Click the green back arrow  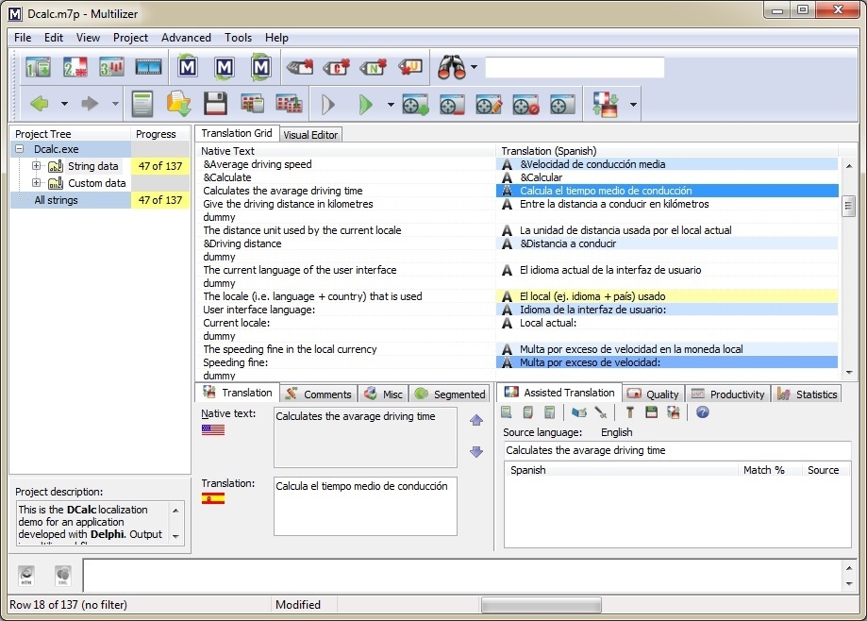[x=40, y=104]
